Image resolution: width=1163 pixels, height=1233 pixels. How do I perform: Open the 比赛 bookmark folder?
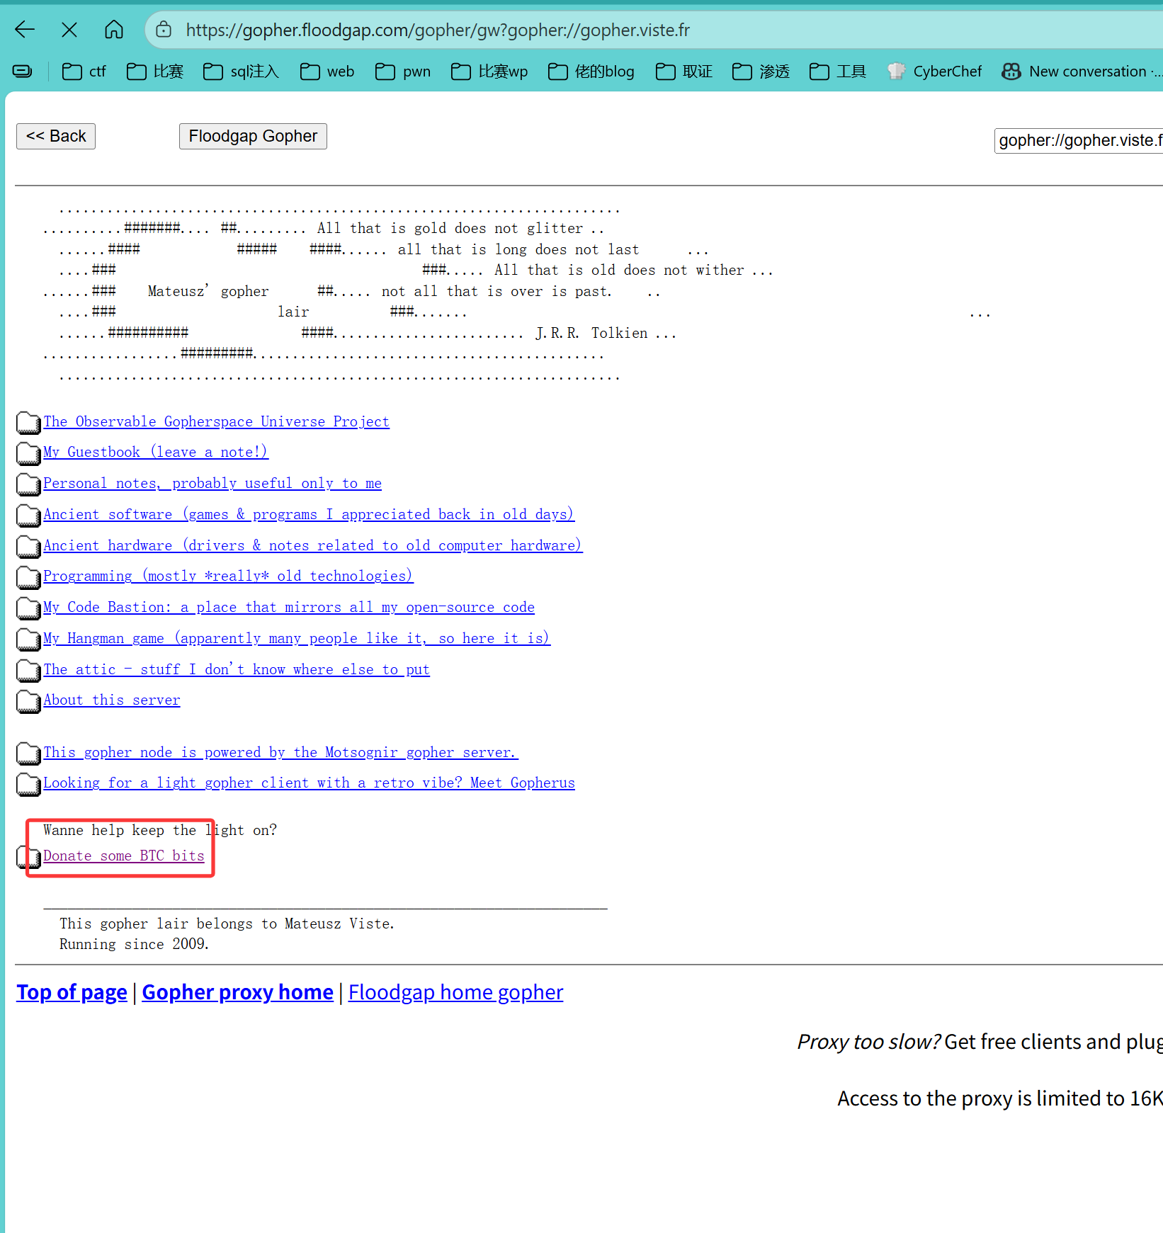[x=154, y=72]
